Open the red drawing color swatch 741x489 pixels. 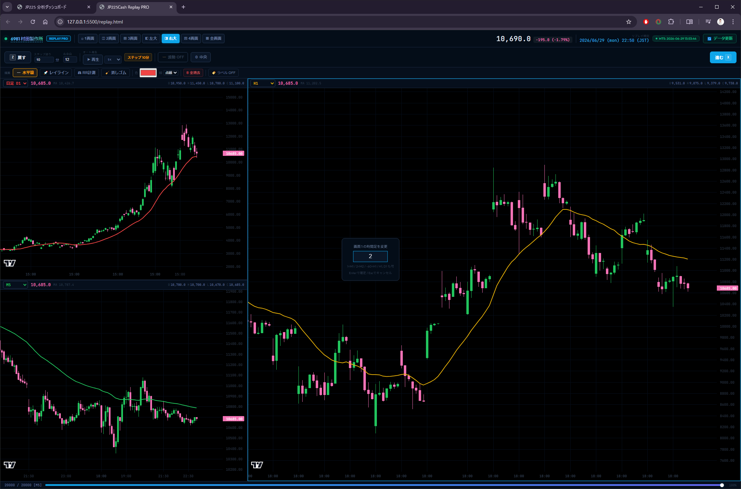click(x=148, y=73)
